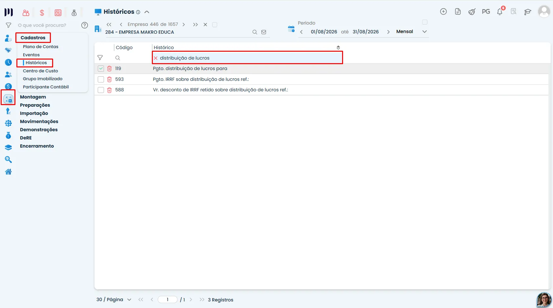Viewport: 553px width, 308px height.
Task: Open the user profile avatar
Action: (544, 12)
